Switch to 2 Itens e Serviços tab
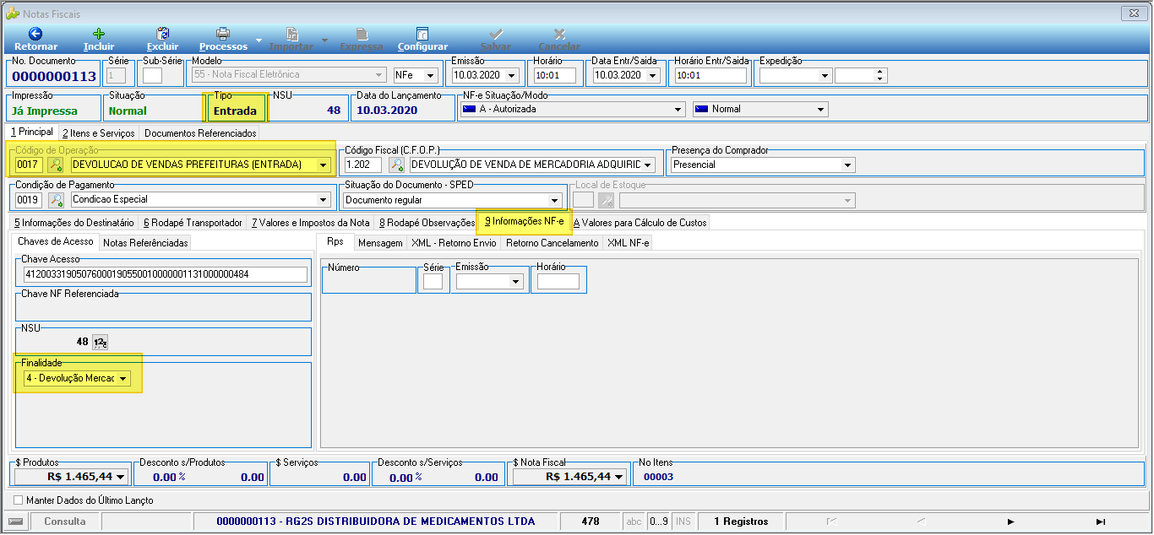The width and height of the screenshot is (1154, 535). click(98, 133)
